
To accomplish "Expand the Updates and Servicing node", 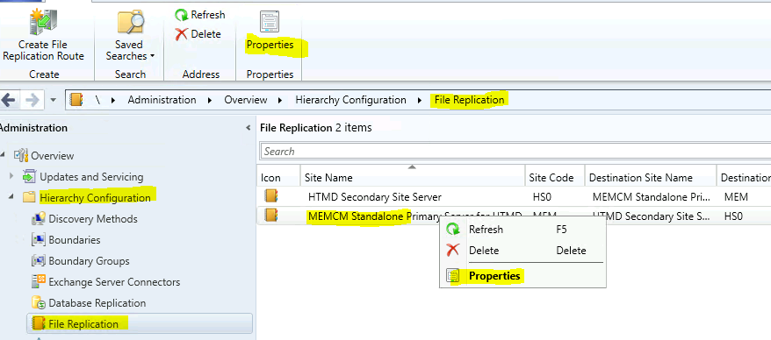I will coord(11,176).
